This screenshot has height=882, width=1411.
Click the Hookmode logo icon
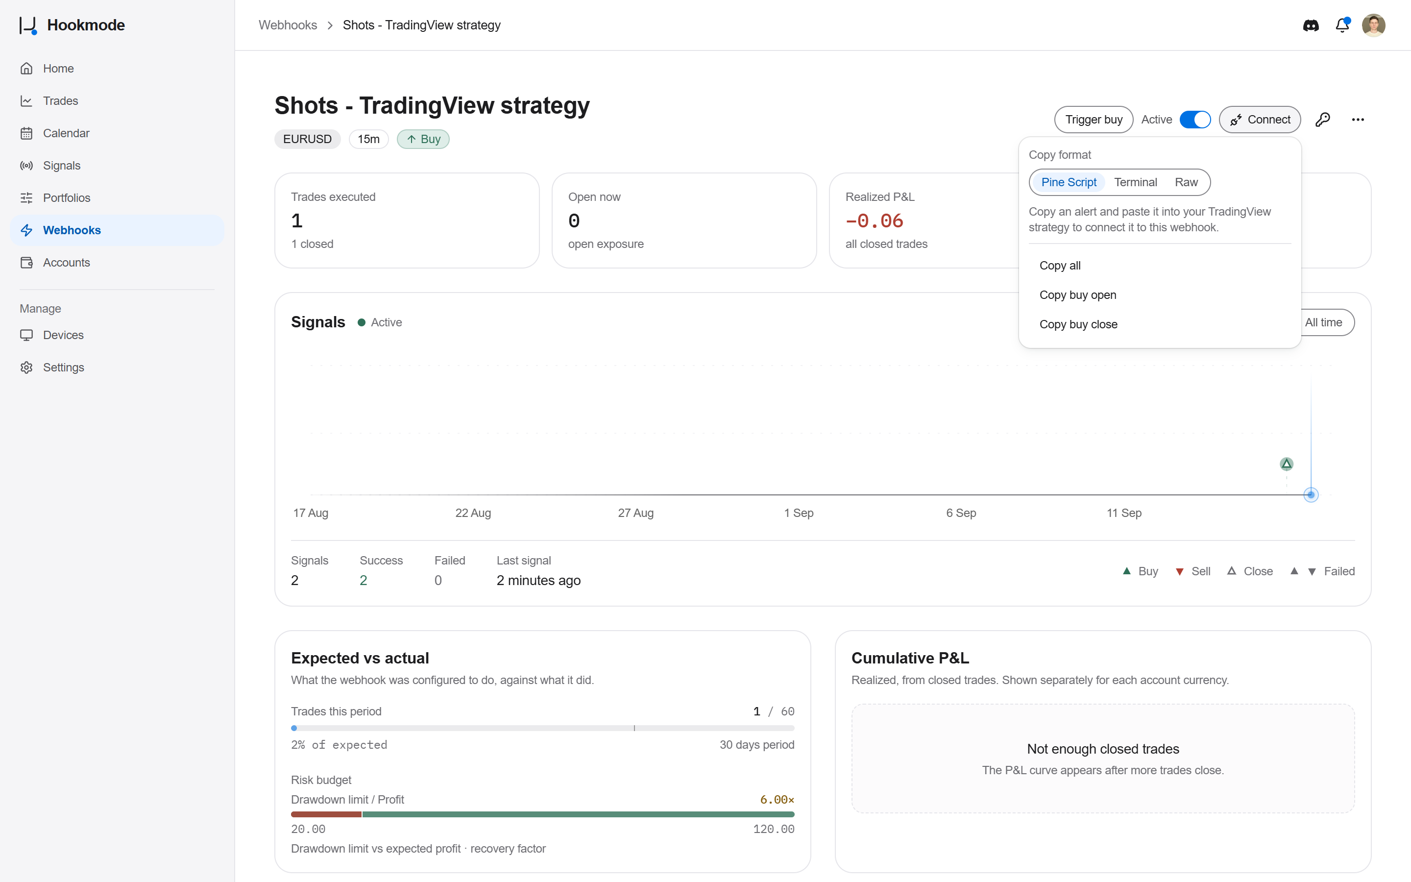(28, 25)
